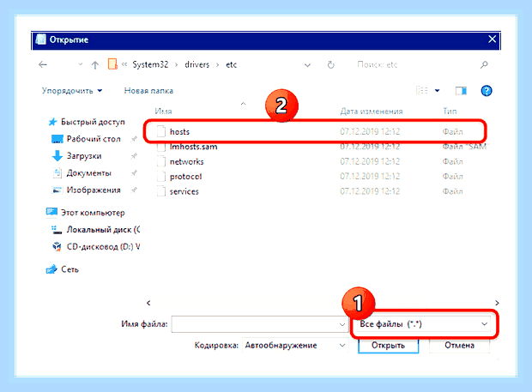Select the services file
532x392 pixels.
pos(322,191)
